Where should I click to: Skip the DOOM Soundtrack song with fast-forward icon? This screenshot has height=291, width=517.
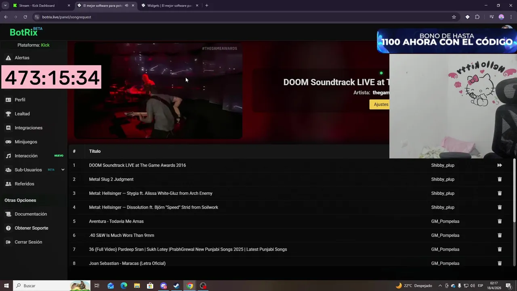500,165
